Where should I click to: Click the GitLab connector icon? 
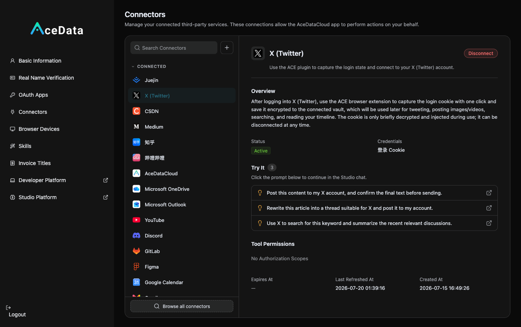[136, 251]
